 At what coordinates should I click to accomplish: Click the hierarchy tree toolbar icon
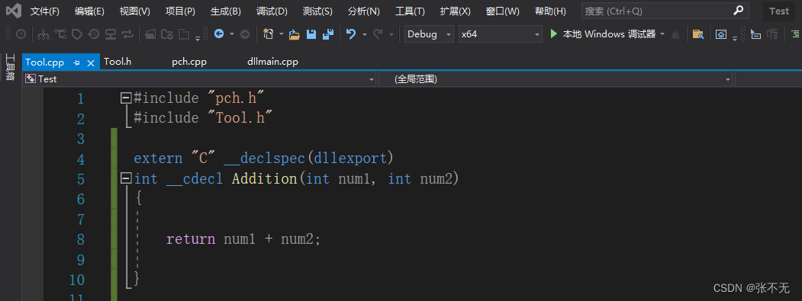[x=43, y=34]
